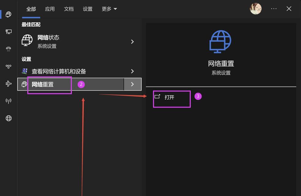Screen dimensions: 301x196
Task: Click 打开 to open network reset
Action: point(169,97)
